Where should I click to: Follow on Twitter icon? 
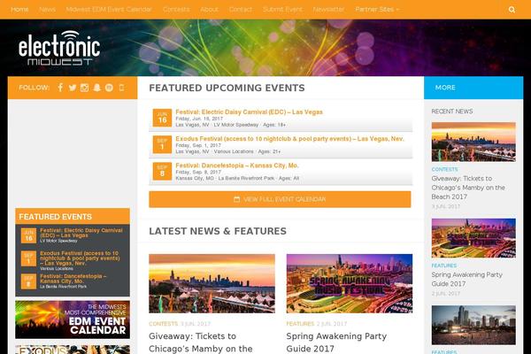pyautogui.click(x=73, y=88)
